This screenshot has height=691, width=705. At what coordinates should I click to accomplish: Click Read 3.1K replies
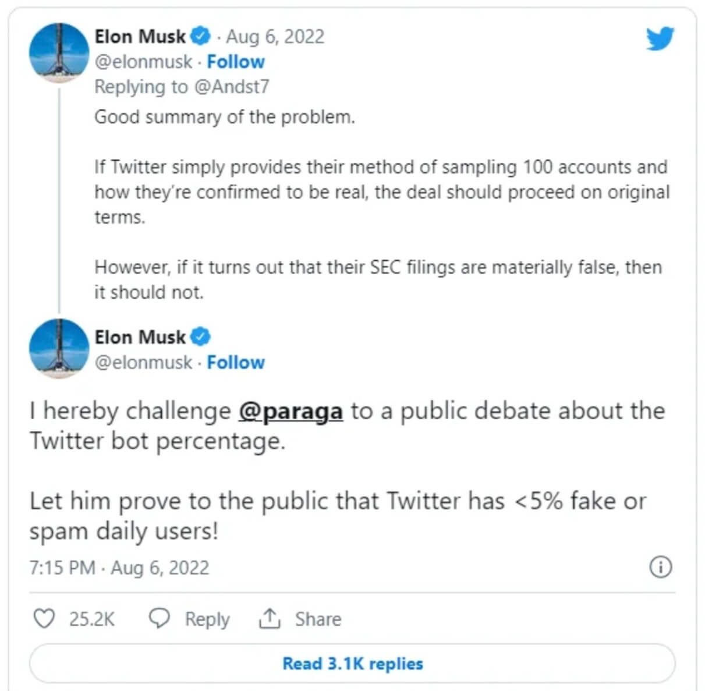(x=352, y=663)
